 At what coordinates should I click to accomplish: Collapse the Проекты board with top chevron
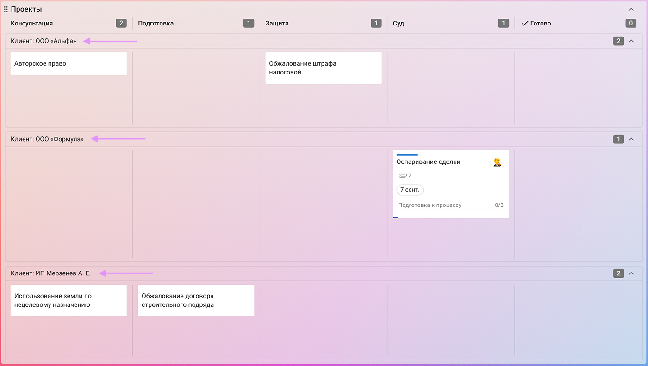[631, 9]
